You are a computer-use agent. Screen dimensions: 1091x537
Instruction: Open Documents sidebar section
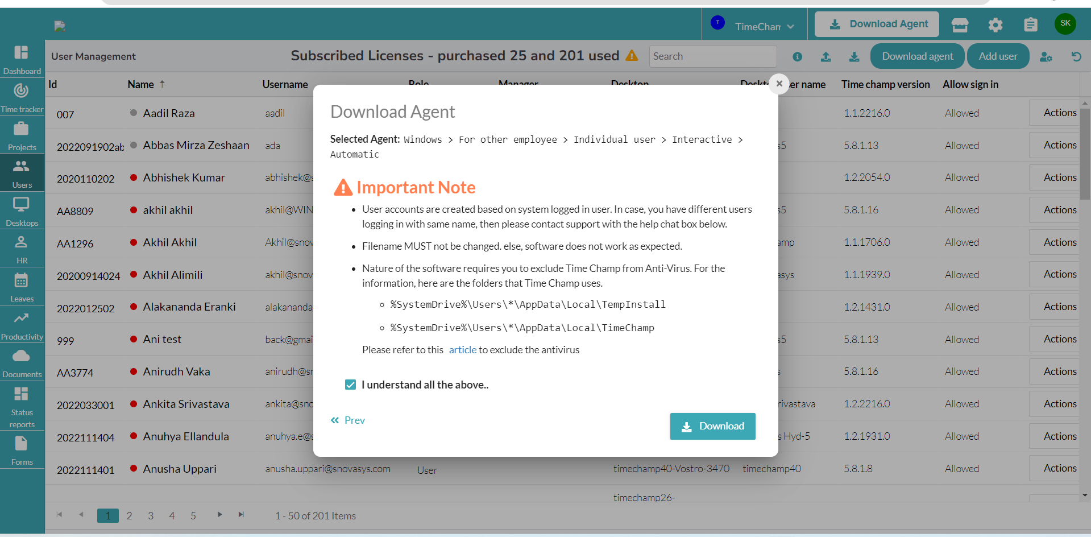pos(22,362)
